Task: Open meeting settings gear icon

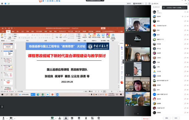Action: coord(99,118)
